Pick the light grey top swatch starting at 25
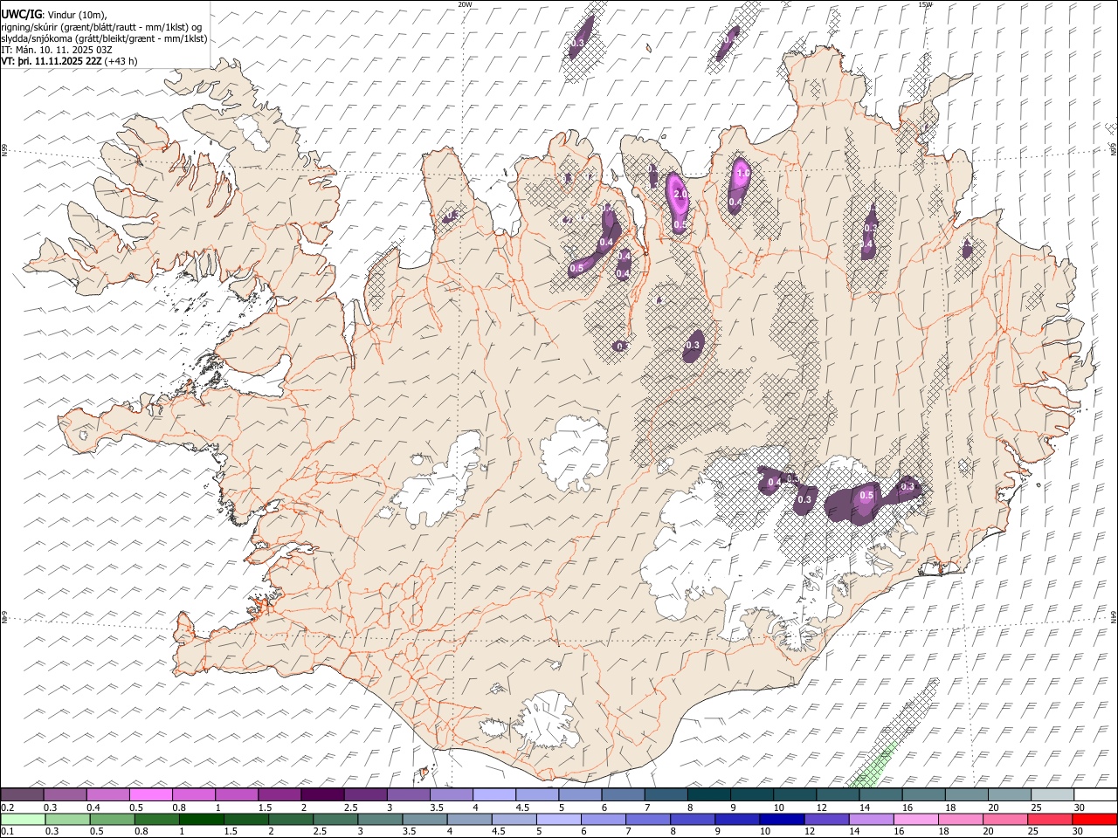1118x838 pixels. pos(1052,795)
